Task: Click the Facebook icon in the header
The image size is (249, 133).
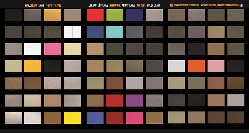Action: pos(241,6)
